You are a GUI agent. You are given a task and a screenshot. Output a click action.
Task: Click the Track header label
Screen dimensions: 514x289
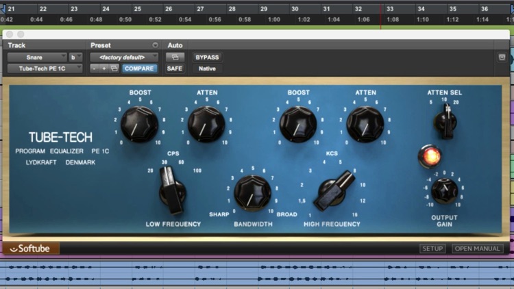point(16,45)
